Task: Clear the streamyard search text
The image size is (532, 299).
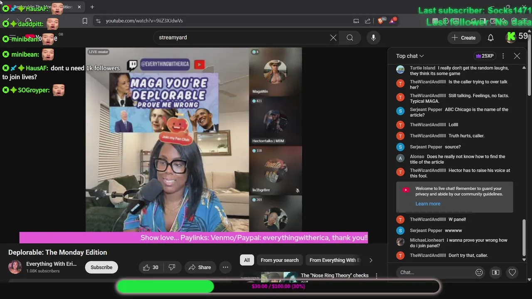Action: (333, 38)
